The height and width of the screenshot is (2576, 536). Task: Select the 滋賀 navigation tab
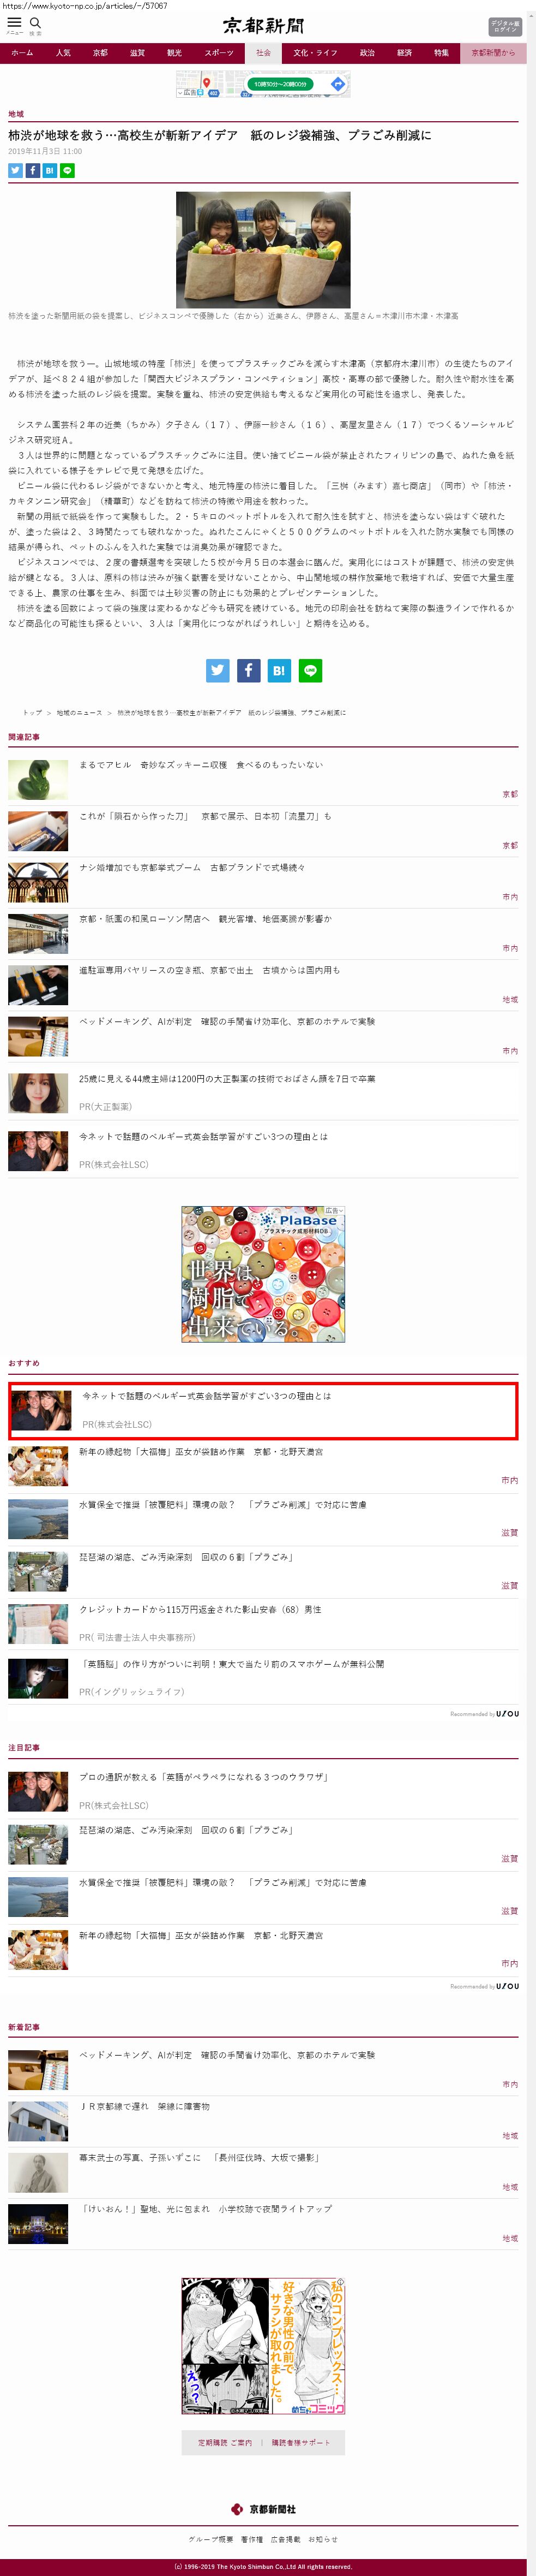(137, 53)
